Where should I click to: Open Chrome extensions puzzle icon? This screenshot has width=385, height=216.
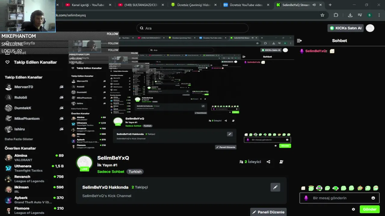click(336, 15)
